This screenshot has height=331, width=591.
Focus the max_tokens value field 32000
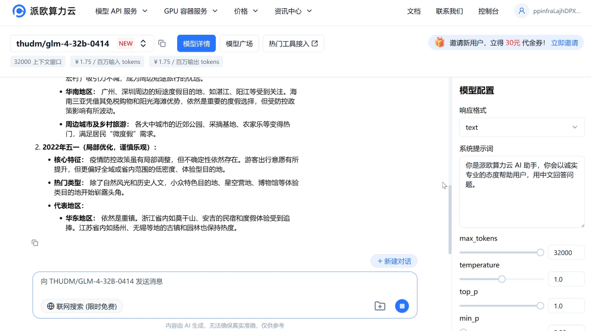(566, 253)
